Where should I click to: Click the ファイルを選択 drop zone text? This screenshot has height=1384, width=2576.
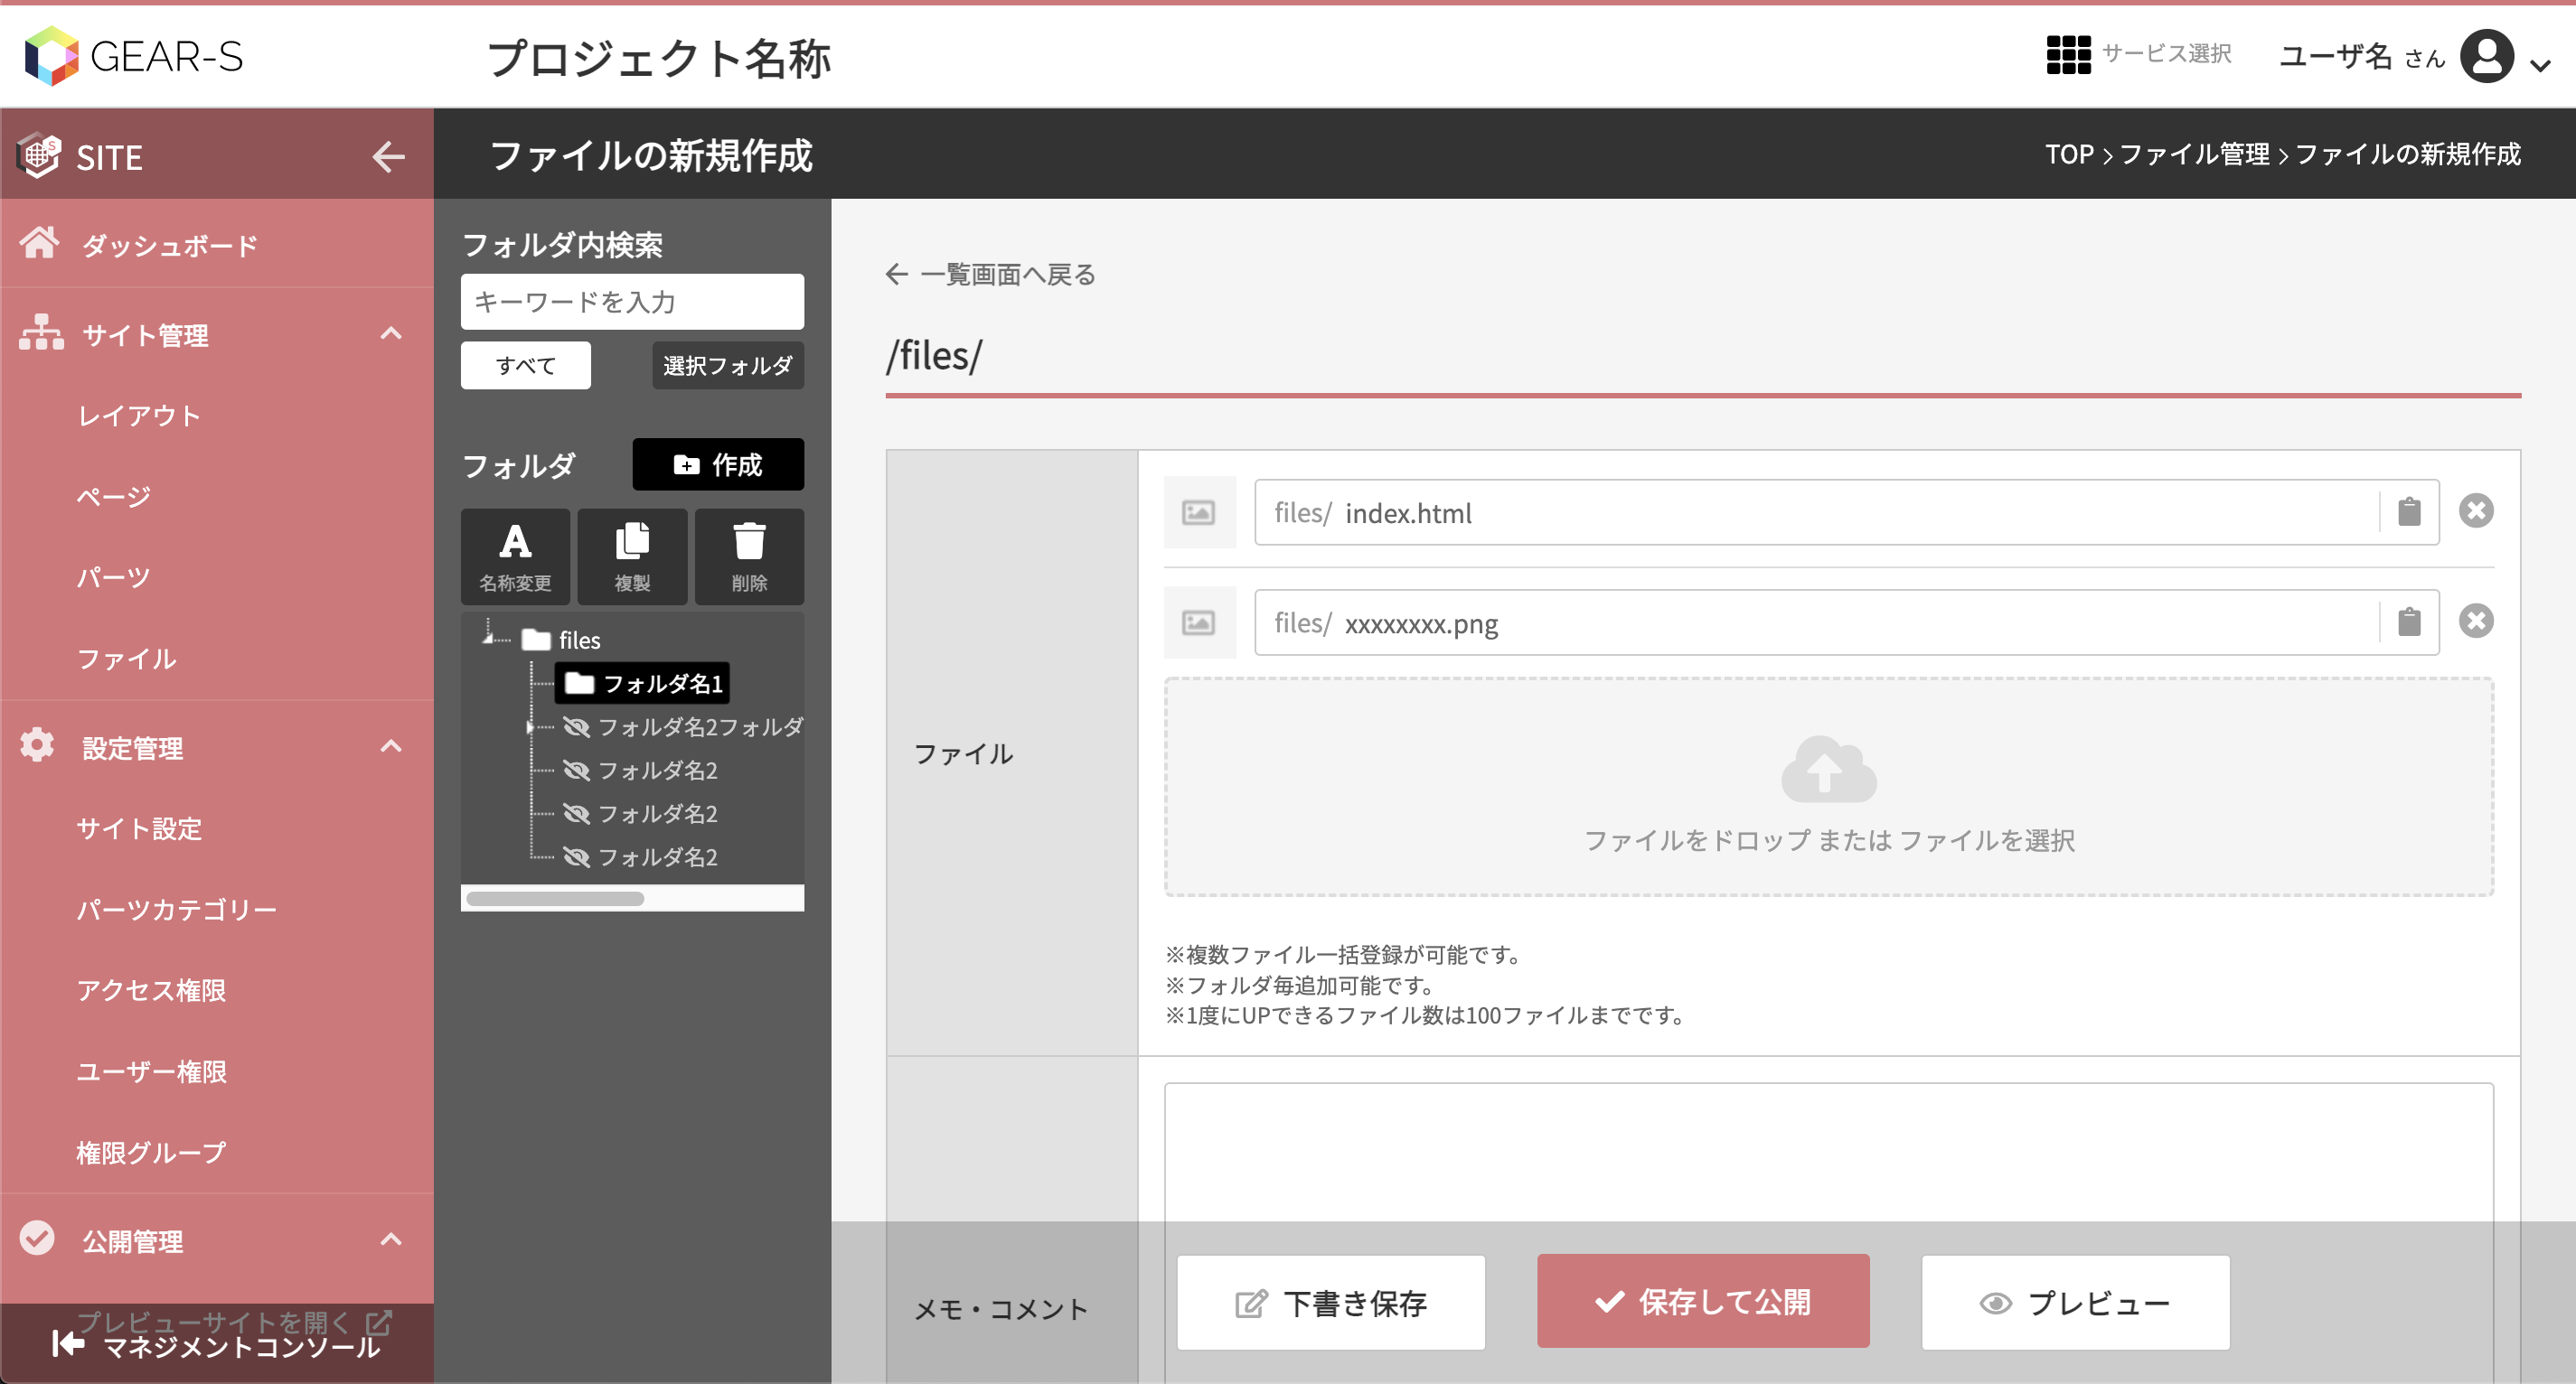(1987, 840)
